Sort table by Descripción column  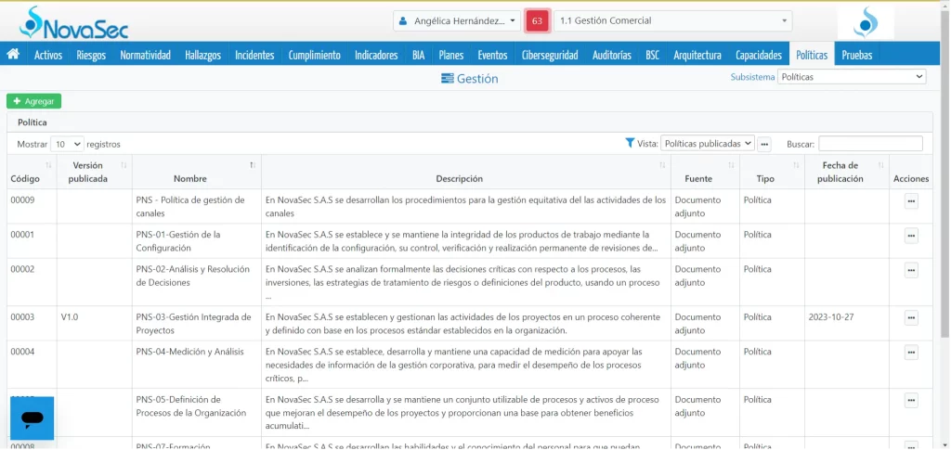pos(466,172)
